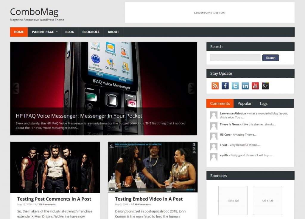Click the avatar beside Trust comment
Screen dimensions: 305x219
click(x=214, y=146)
